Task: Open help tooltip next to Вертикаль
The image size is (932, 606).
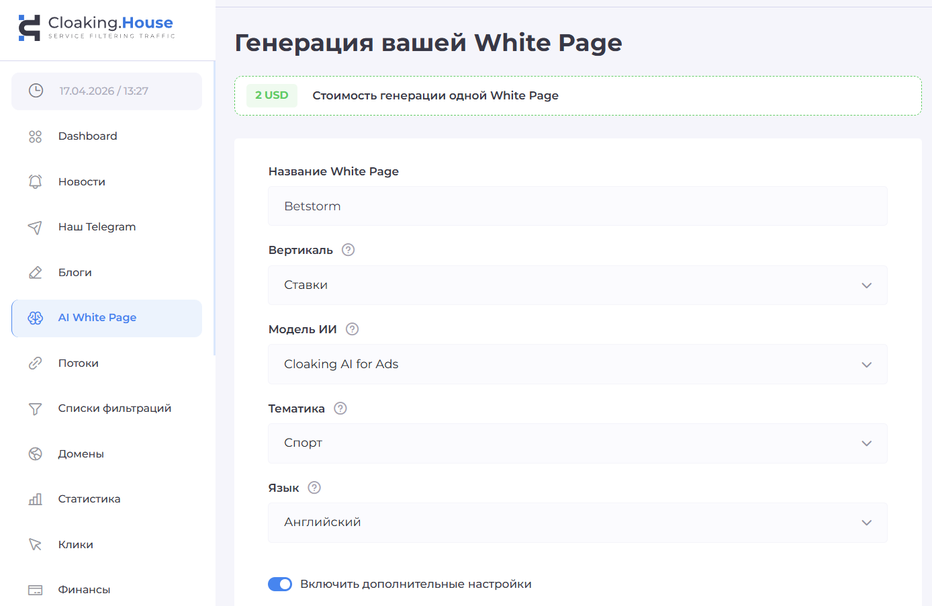Action: pyautogui.click(x=348, y=250)
